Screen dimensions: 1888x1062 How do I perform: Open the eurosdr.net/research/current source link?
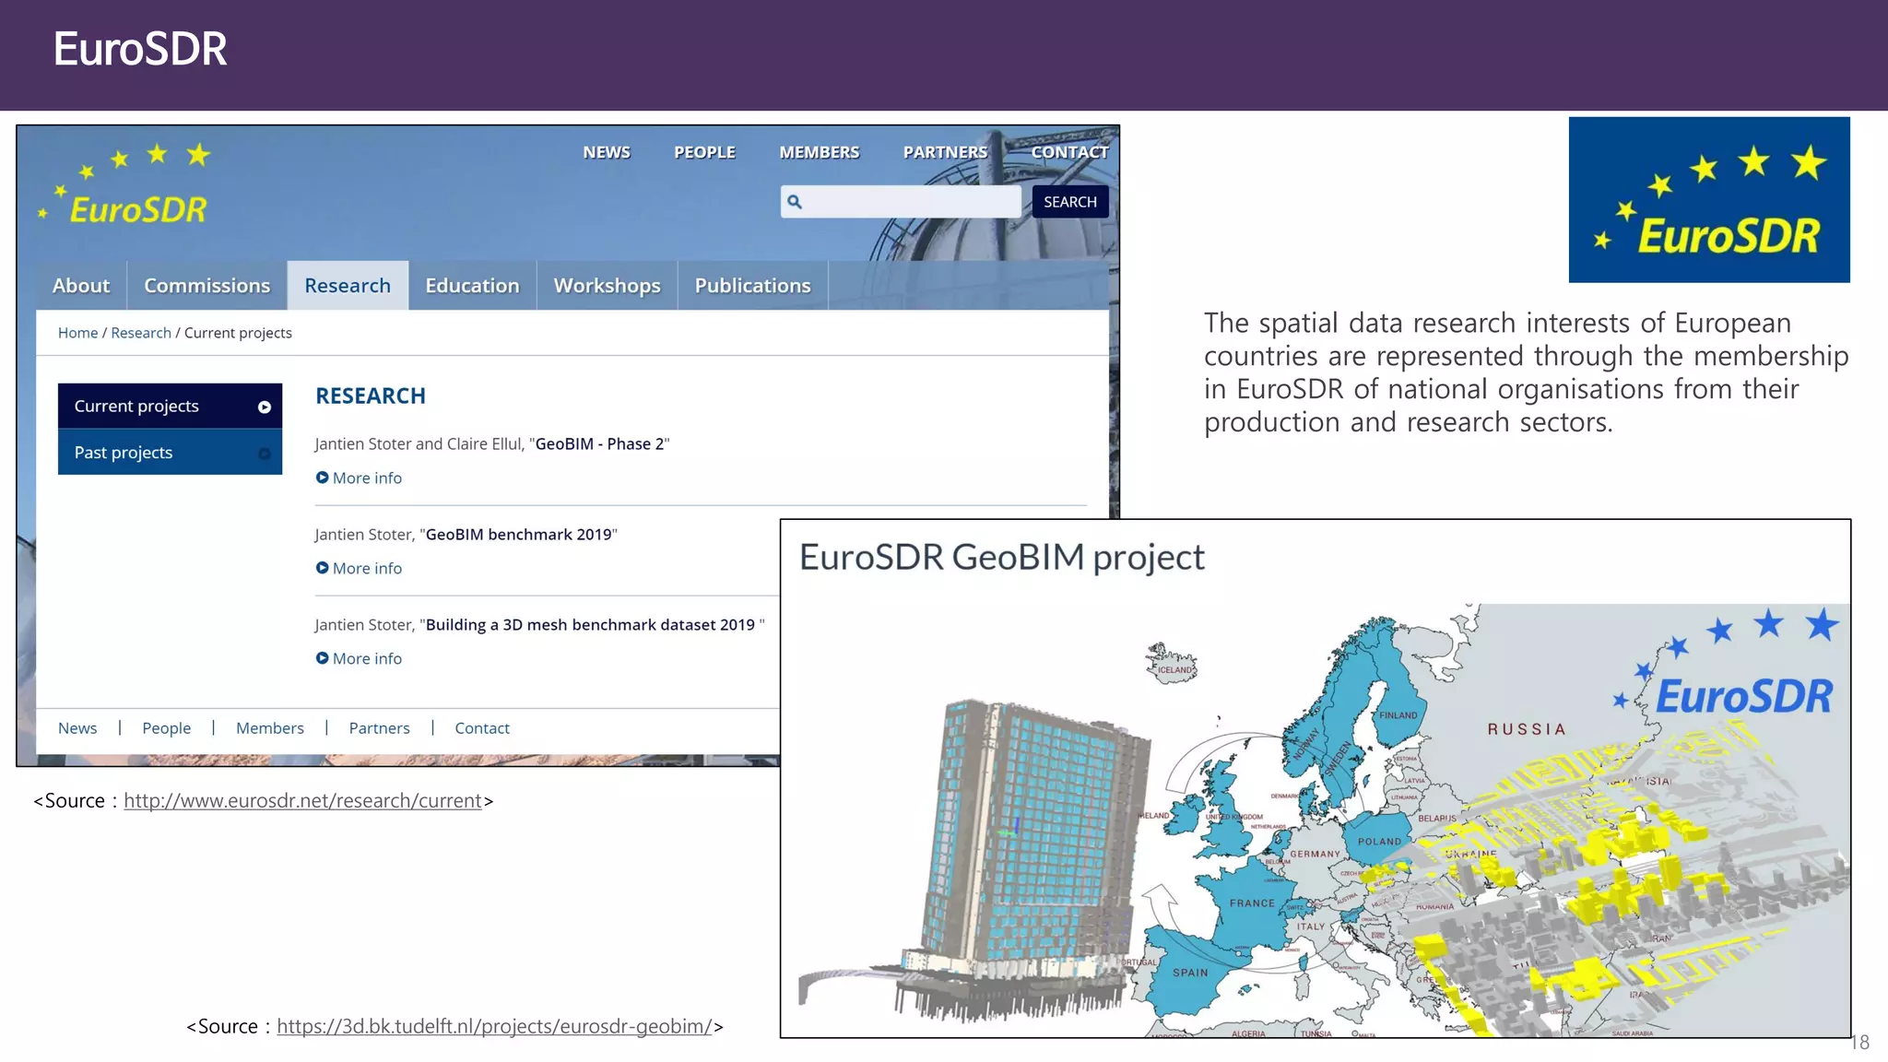pos(303,800)
